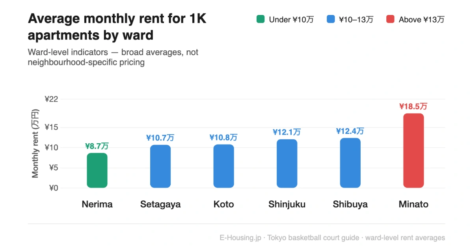Select the Shibuya rent bar
Screen dimensions: 473x248
pos(350,163)
